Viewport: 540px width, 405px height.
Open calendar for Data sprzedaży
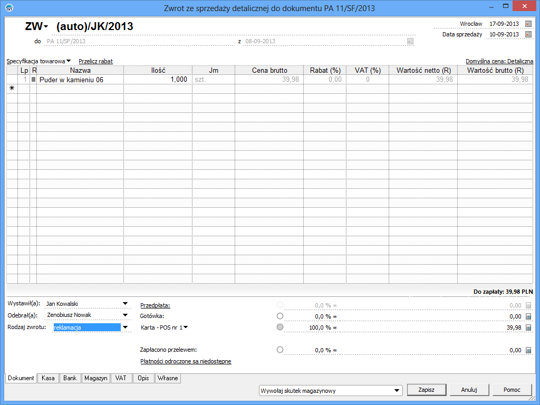pos(528,34)
